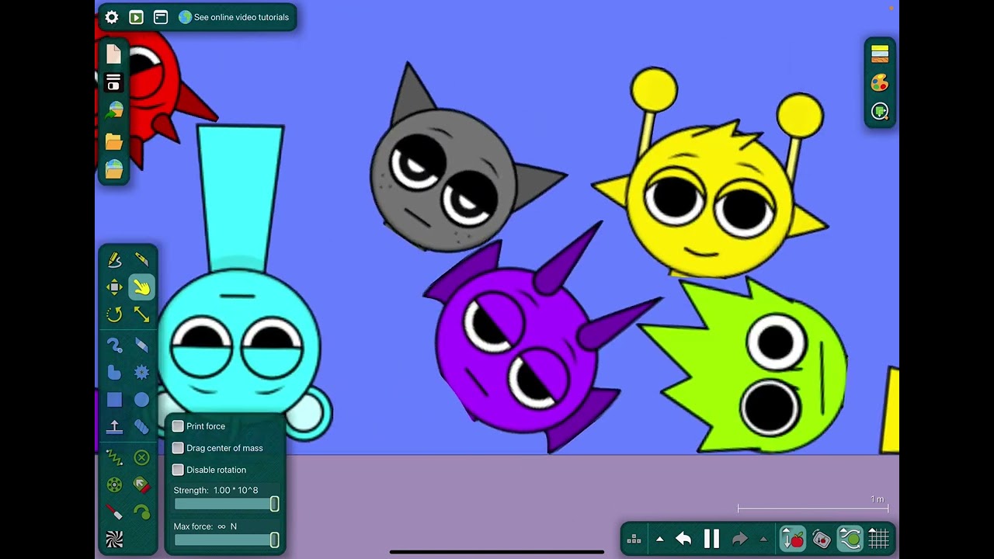
Task: Open the tutorial play icon
Action: [136, 17]
